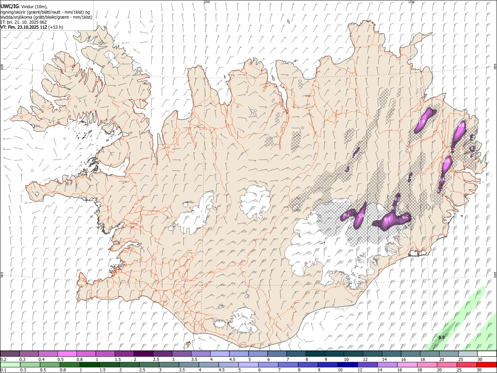Click the darkest purple swatch between 2 and 2.5
The width and height of the screenshot is (497, 373).
pyautogui.click(x=144, y=354)
